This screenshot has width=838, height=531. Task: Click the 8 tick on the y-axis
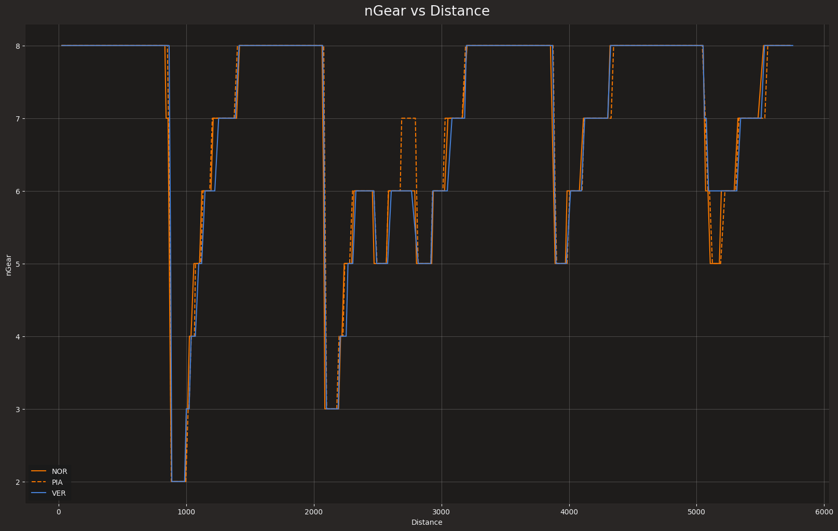coord(18,46)
